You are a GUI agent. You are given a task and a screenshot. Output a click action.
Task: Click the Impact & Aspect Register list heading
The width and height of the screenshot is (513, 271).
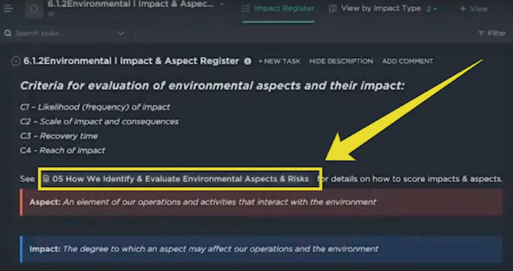point(131,61)
